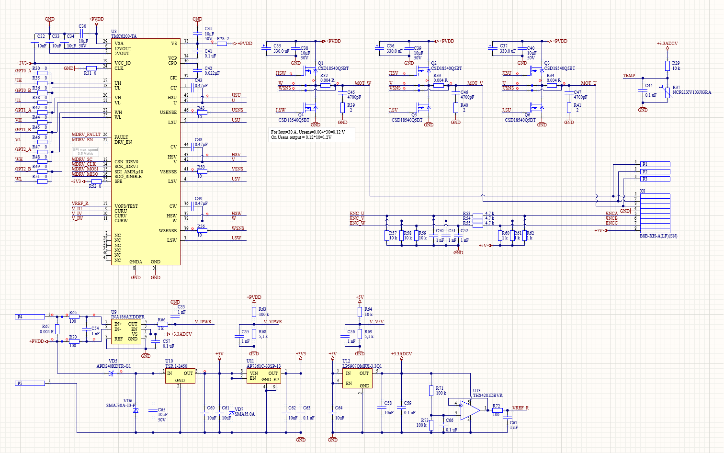Select the TEMP net label
Viewport: 724px width, 453px height.
[x=629, y=76]
